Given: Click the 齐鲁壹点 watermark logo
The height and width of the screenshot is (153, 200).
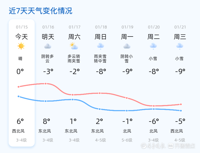Looking at the screenshot, I should pyautogui.click(x=185, y=146).
